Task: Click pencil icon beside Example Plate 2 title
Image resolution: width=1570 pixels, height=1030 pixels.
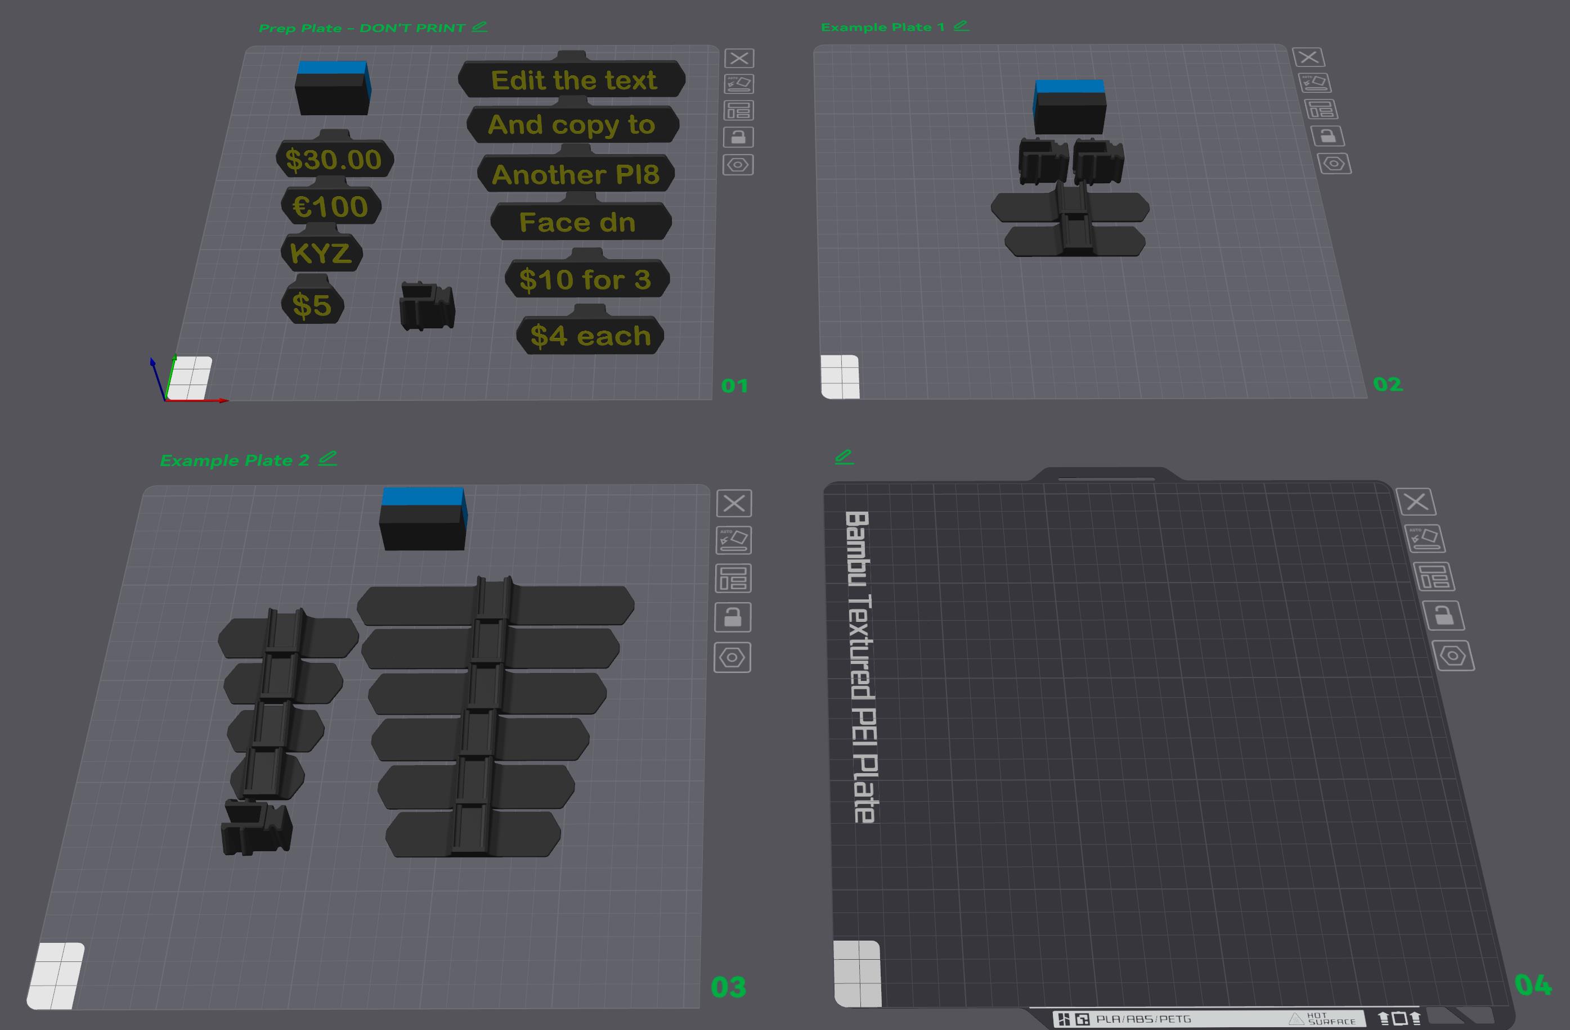Action: [x=328, y=458]
